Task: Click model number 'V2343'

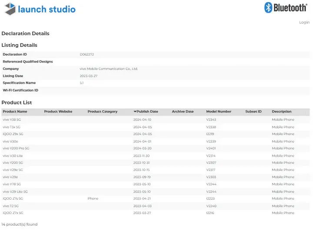Action: tap(211, 120)
